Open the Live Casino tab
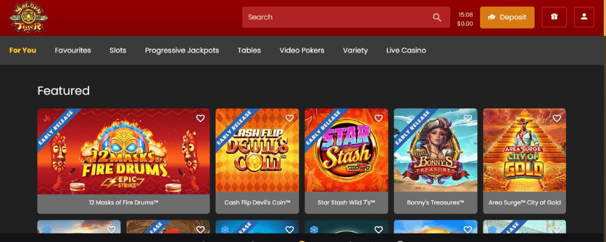The image size is (606, 242). (406, 50)
